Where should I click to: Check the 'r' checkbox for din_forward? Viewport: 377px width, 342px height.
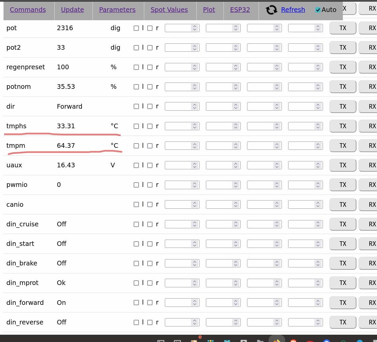150,303
